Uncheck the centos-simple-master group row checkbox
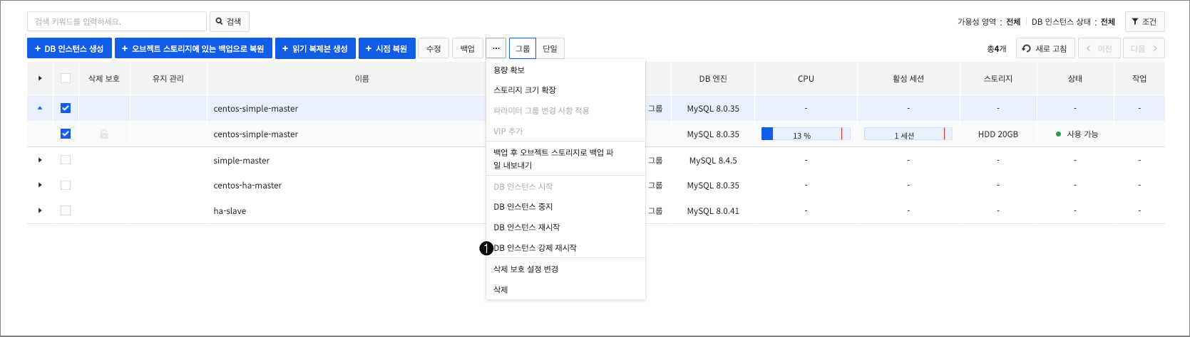 point(66,108)
